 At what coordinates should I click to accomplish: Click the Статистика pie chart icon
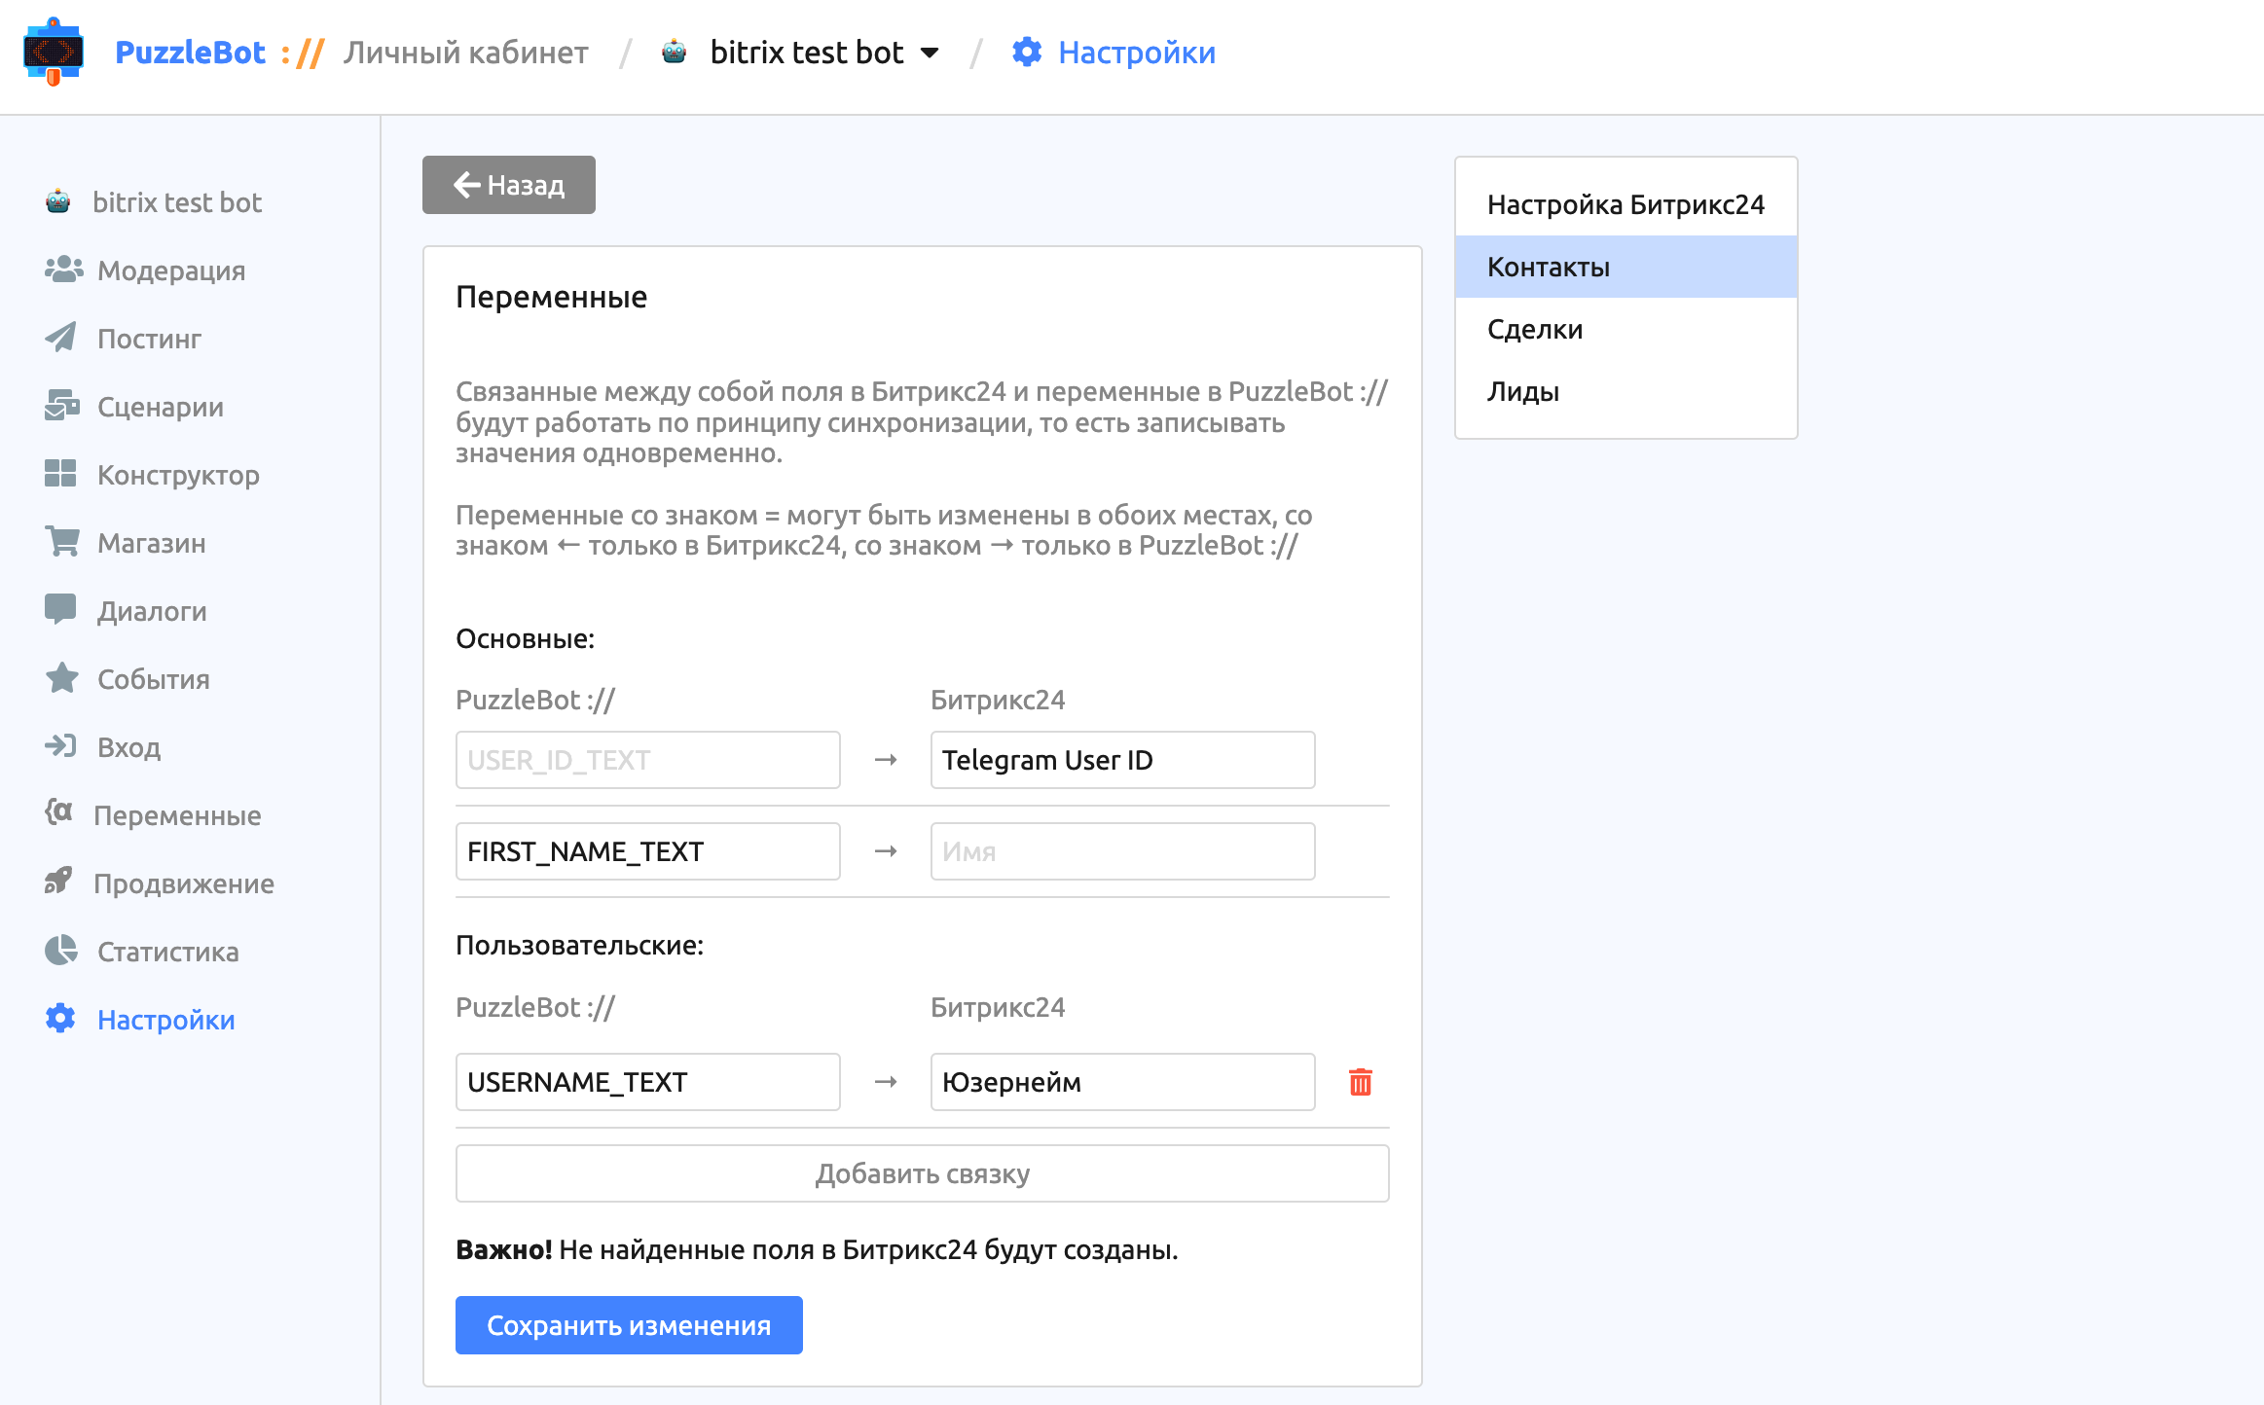[x=61, y=951]
